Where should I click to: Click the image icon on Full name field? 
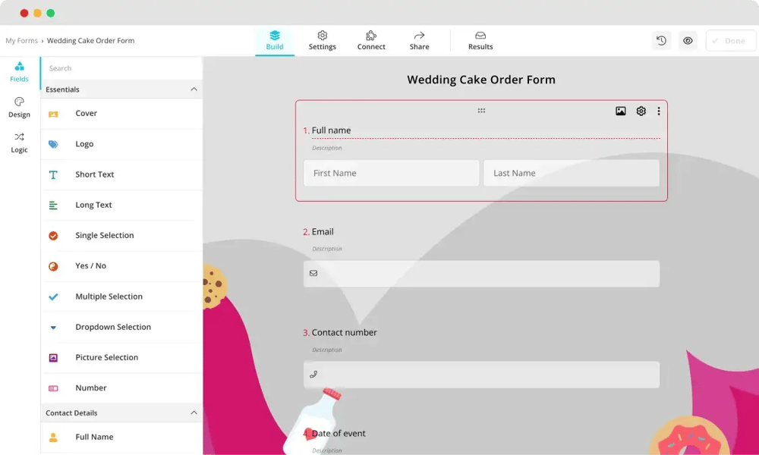tap(620, 111)
